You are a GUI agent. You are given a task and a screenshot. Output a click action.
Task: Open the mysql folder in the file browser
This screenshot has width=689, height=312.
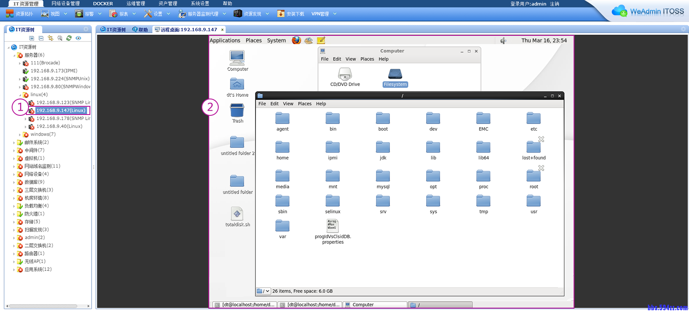(383, 179)
